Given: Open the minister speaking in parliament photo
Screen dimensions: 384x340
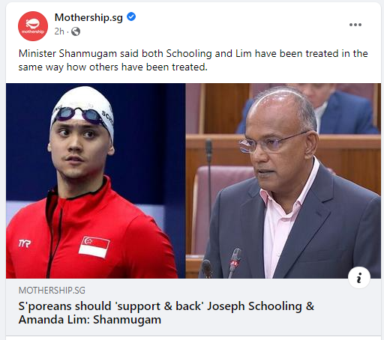Looking at the screenshot, I should pyautogui.click(x=283, y=180).
